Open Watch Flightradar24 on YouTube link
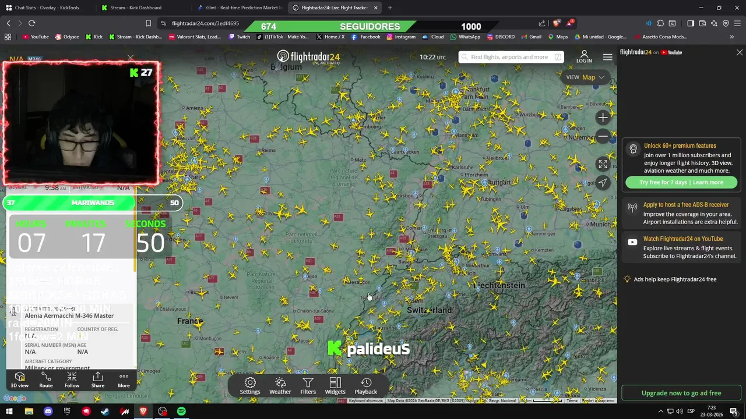746x419 pixels. click(x=683, y=239)
